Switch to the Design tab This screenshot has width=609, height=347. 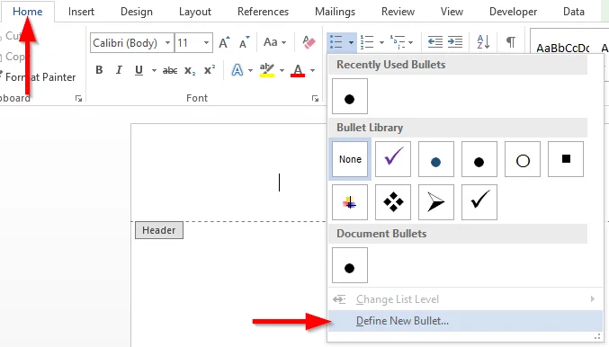pyautogui.click(x=137, y=12)
